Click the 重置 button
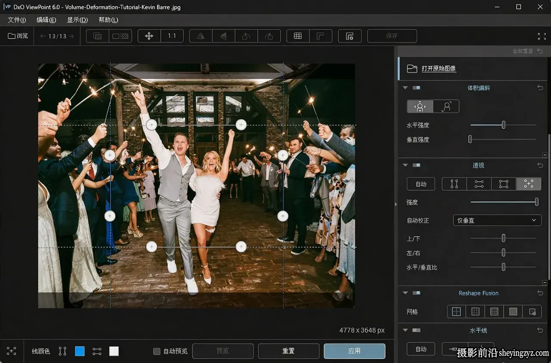Screen dimensions: 551x363 click(288, 351)
